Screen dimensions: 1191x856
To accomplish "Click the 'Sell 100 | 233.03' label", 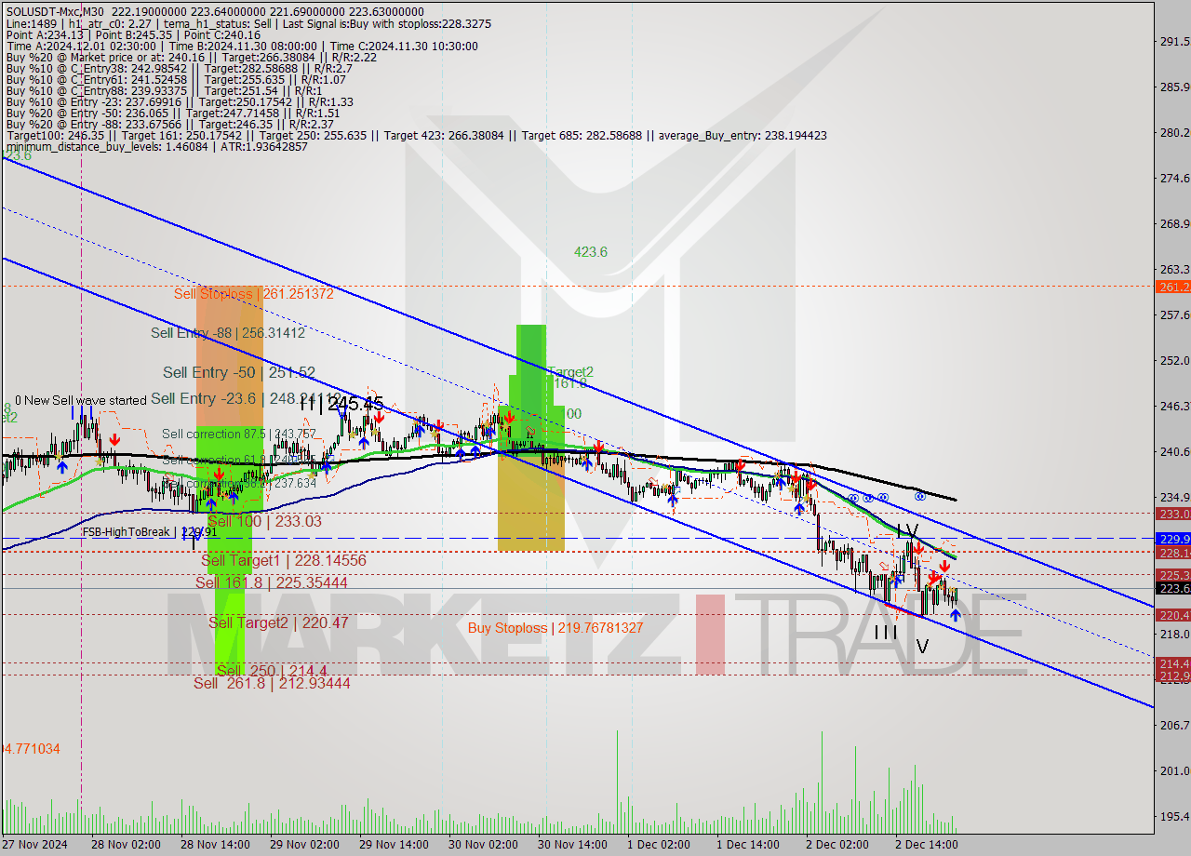I will [264, 521].
